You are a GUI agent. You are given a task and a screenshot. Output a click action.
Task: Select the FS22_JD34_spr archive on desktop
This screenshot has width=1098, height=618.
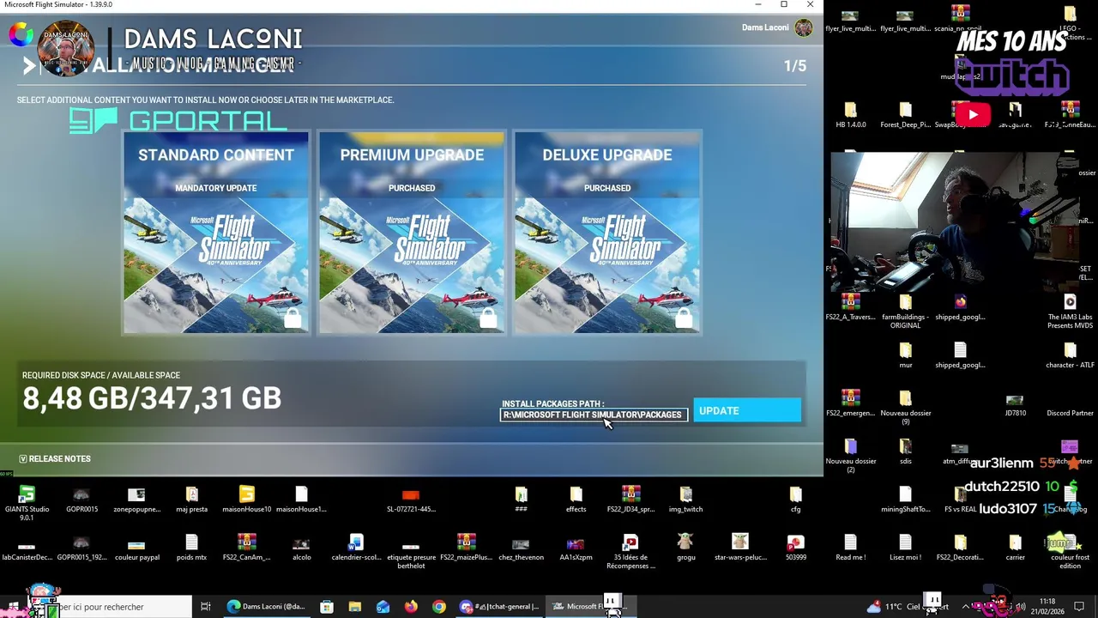coord(630,500)
